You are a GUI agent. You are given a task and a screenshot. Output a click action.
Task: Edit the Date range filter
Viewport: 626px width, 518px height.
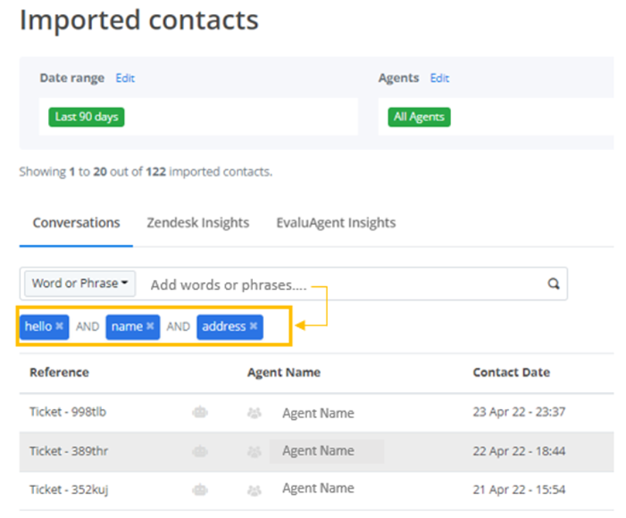[125, 78]
